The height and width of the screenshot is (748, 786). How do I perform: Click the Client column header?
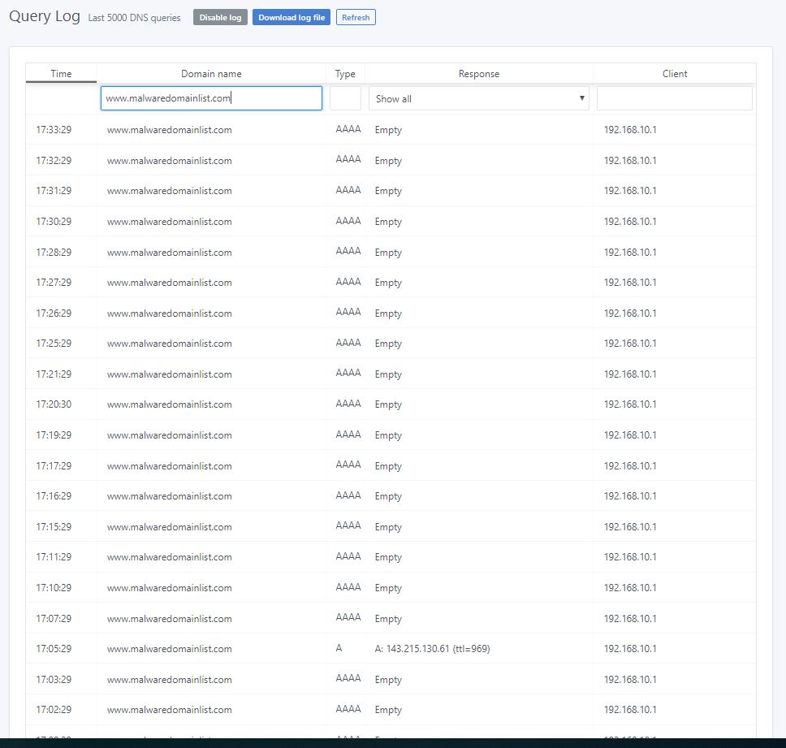(674, 73)
